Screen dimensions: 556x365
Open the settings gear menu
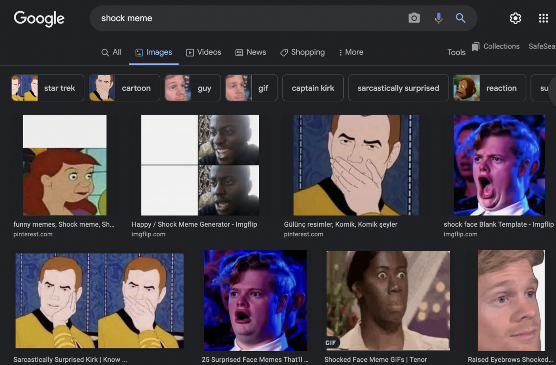click(x=515, y=18)
